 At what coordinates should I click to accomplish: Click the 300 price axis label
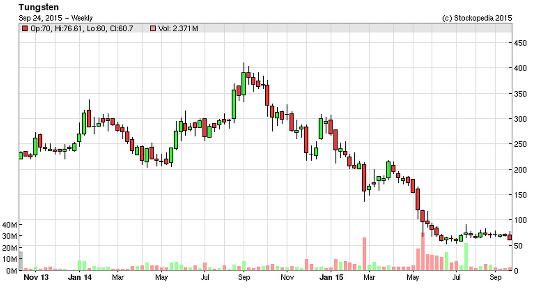click(x=520, y=119)
